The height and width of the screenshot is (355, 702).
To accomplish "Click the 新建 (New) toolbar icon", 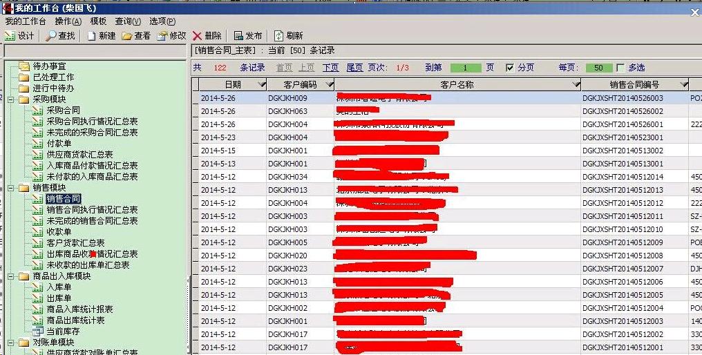I will click(x=91, y=36).
